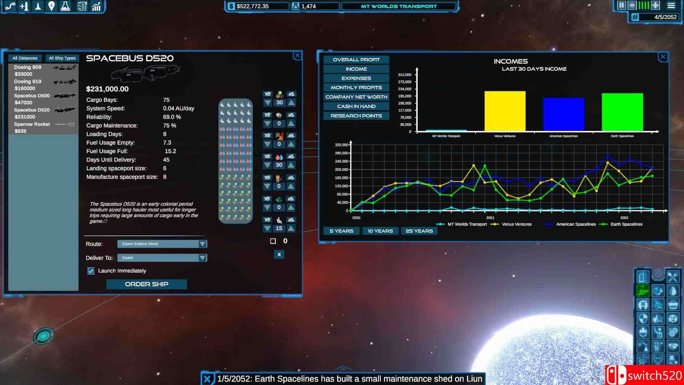This screenshot has width=684, height=385.
Task: Uncheck Launch Immediately checkbox
Action: click(x=91, y=271)
